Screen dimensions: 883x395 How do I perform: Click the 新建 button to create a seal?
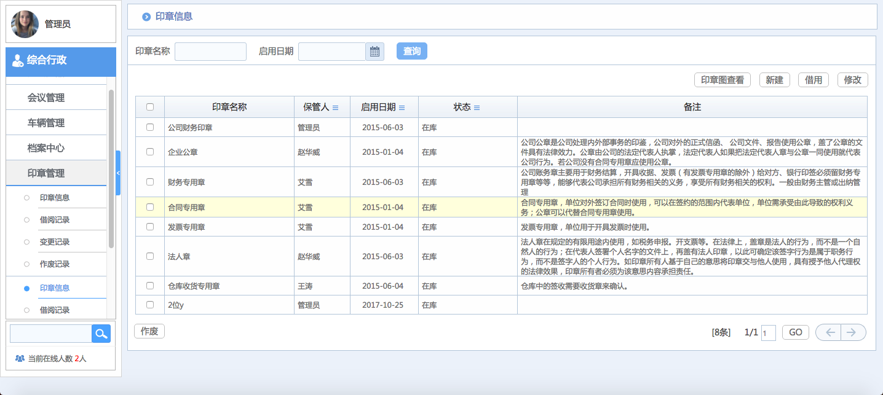[774, 79]
